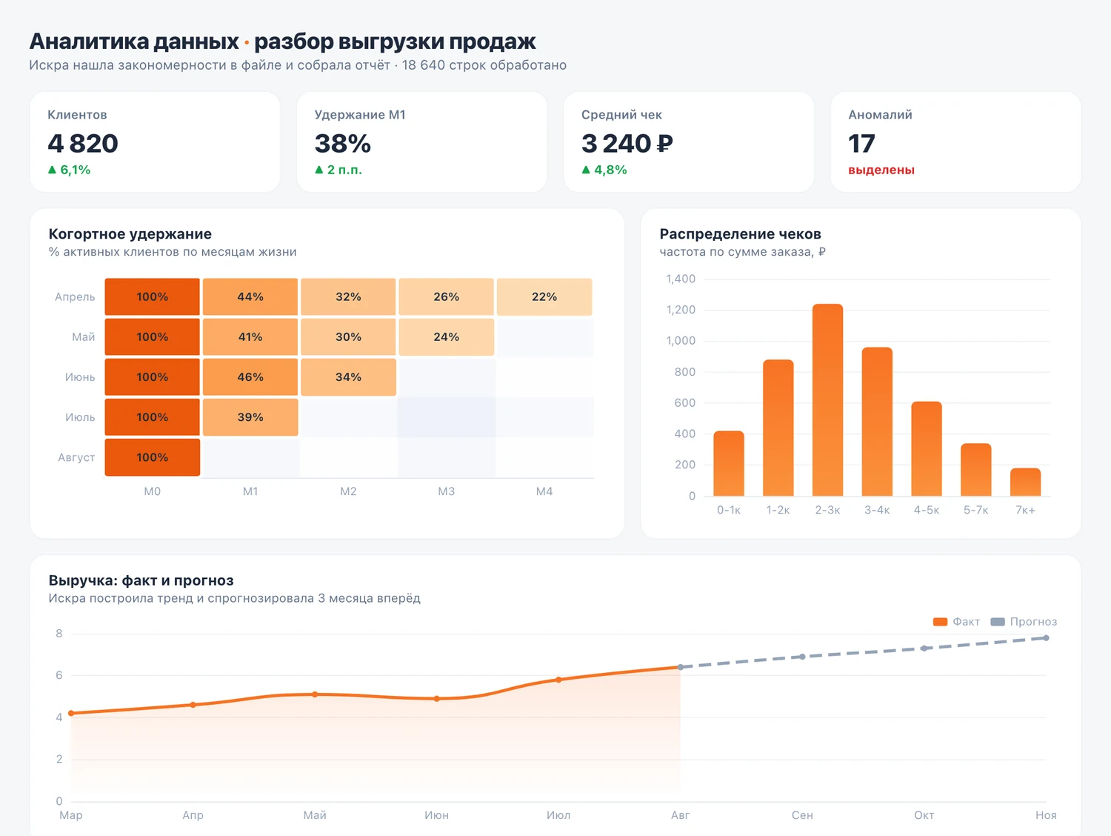Select the 2-3к bar in the histogram
The image size is (1111, 836).
click(827, 400)
